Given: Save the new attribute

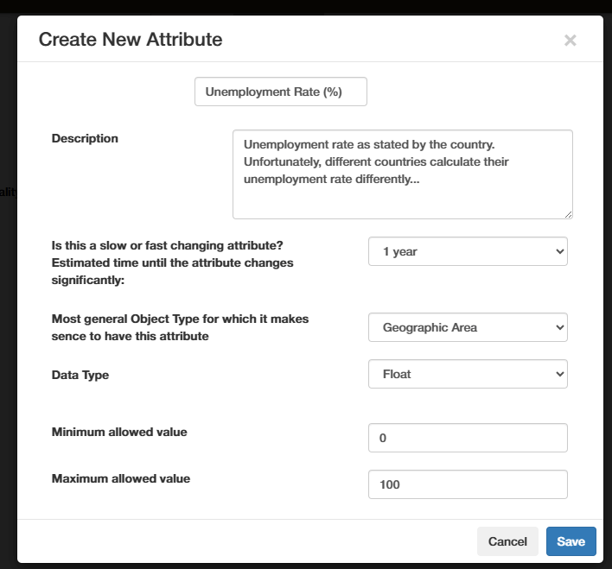Looking at the screenshot, I should [x=571, y=541].
